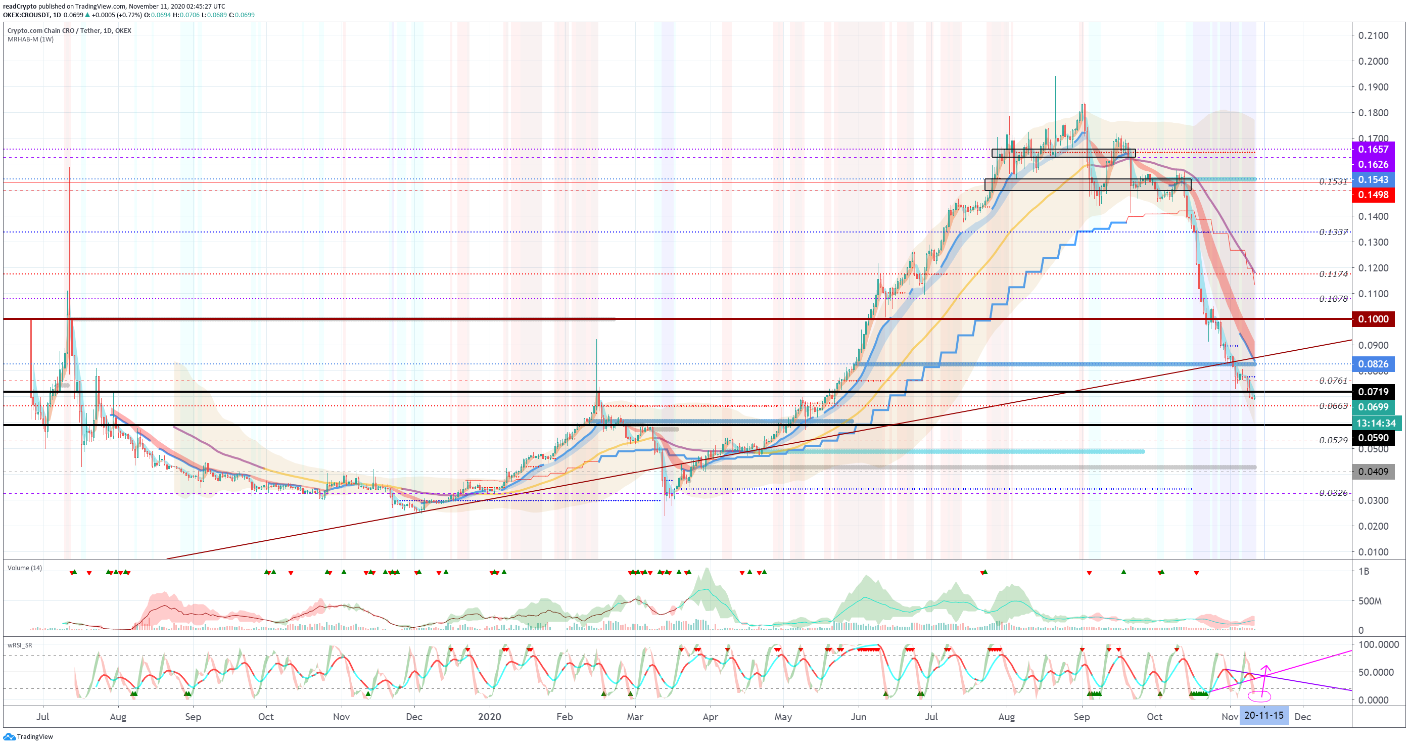Click the Mar label on time axis
This screenshot has height=746, width=1409.
pos(635,717)
